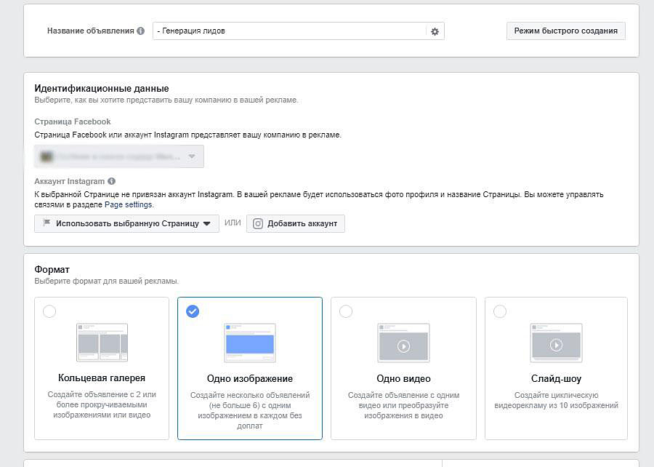This screenshot has height=467, width=654.
Task: Toggle the checked Одно изображение option
Action: click(193, 311)
